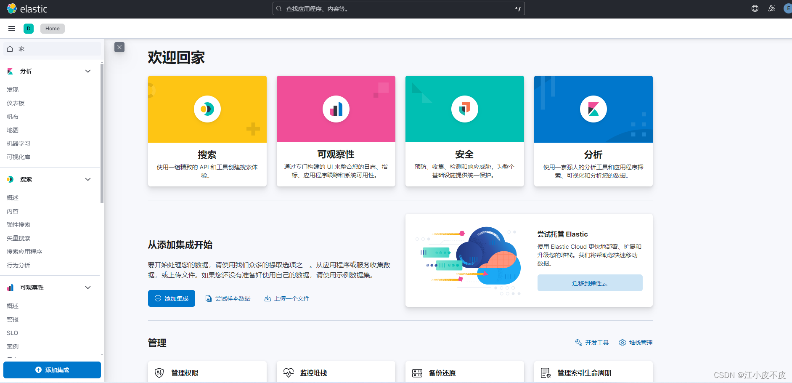Open the navigation hamburger menu

(11, 28)
